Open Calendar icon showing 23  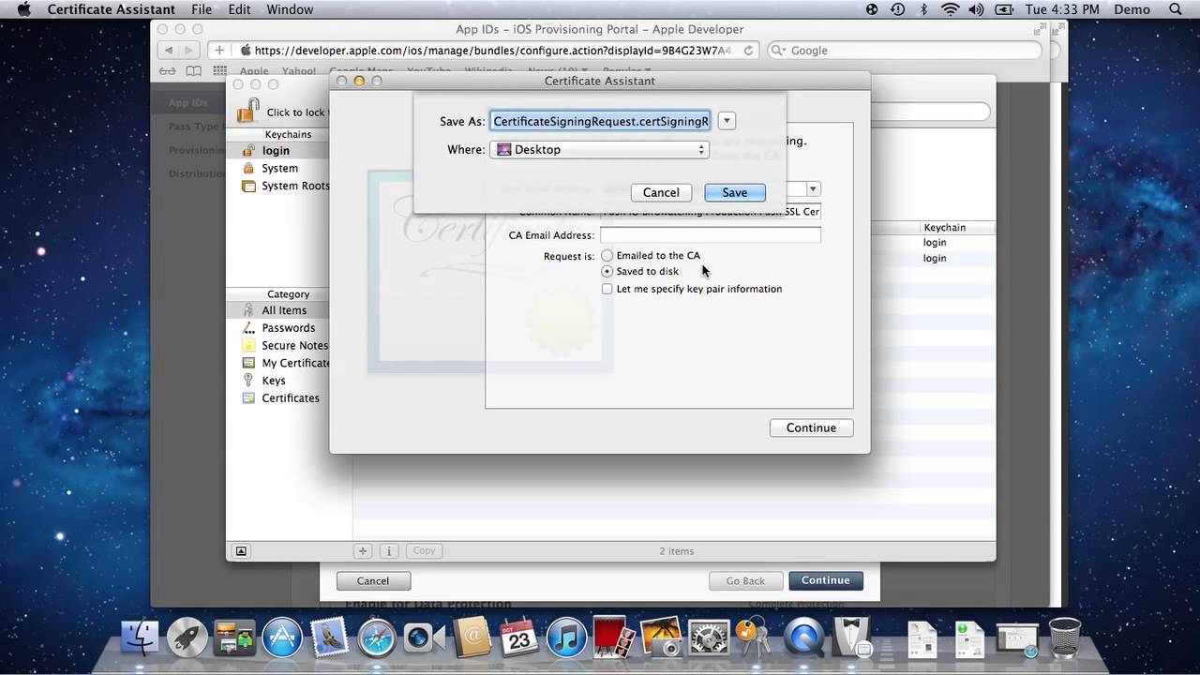coord(518,638)
